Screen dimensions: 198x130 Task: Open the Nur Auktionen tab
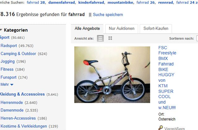(x=122, y=28)
